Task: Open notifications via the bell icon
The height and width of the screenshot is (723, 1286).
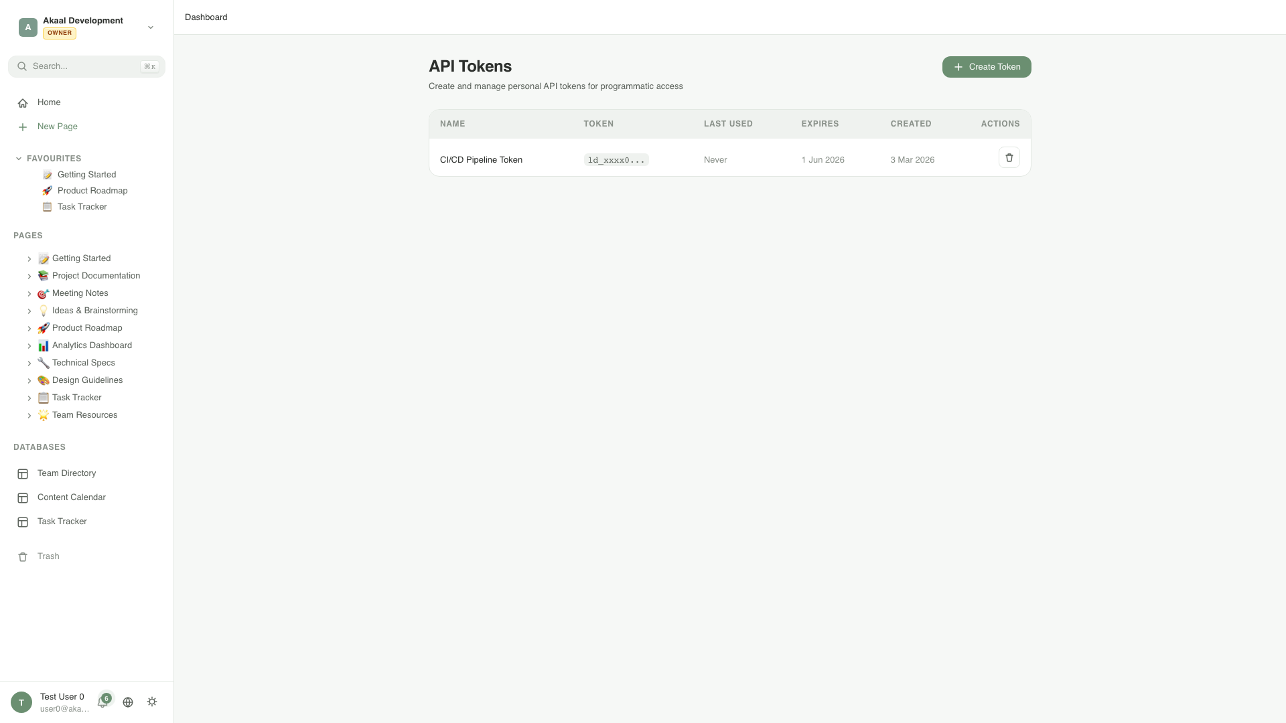Action: (104, 702)
